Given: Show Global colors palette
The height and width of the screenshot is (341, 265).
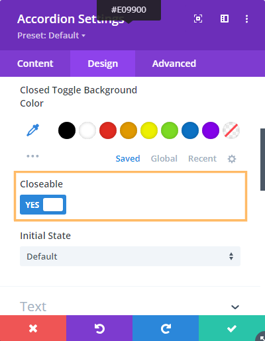Looking at the screenshot, I should (x=164, y=159).
